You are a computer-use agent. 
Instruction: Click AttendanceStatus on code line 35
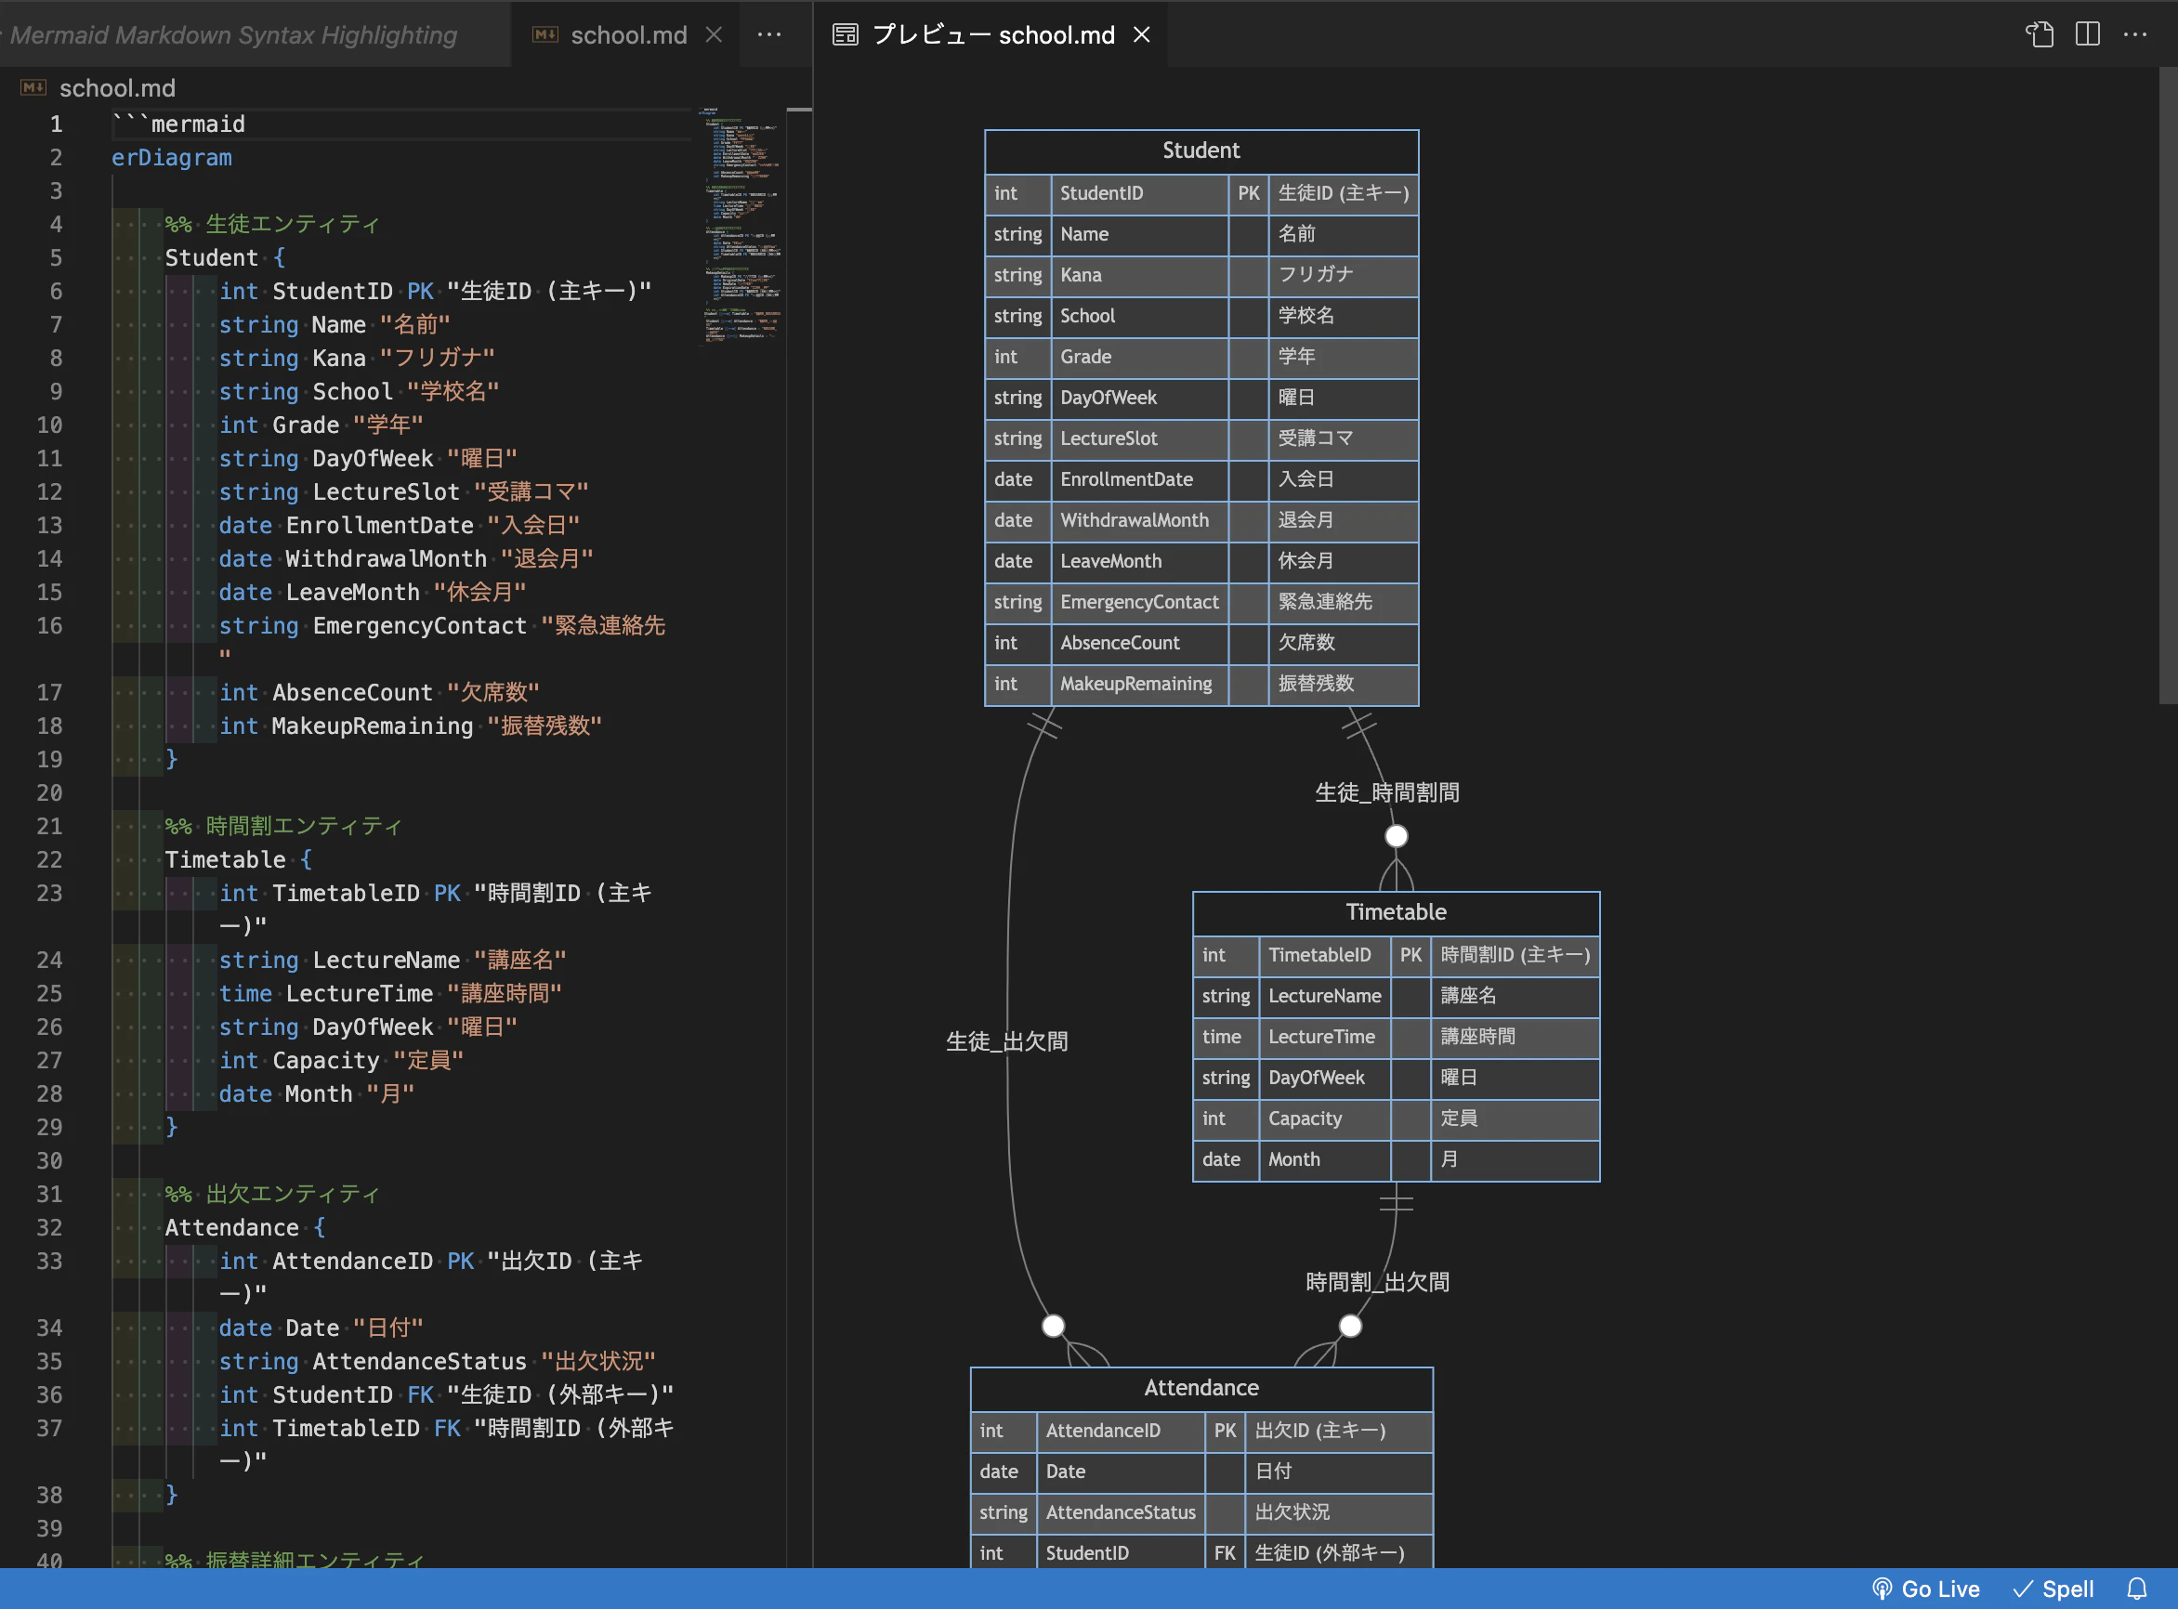coord(420,1362)
